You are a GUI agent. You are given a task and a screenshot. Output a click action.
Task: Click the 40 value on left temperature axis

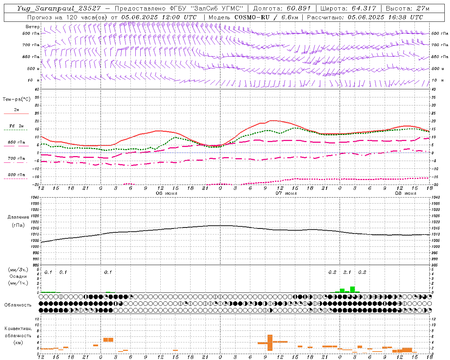point(37,89)
